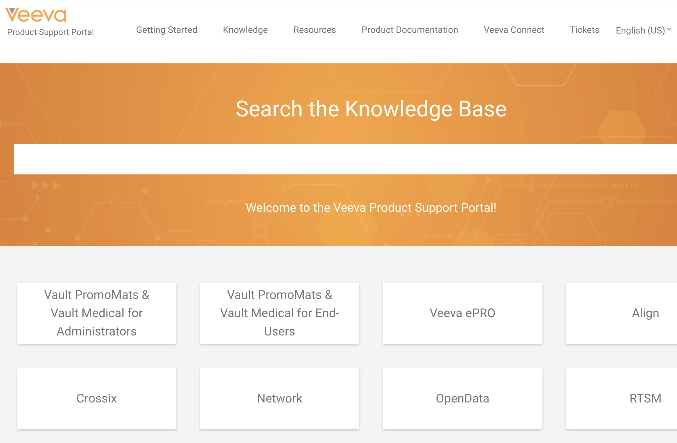677x443 pixels.
Task: Select the Align product tile
Action: (621, 313)
